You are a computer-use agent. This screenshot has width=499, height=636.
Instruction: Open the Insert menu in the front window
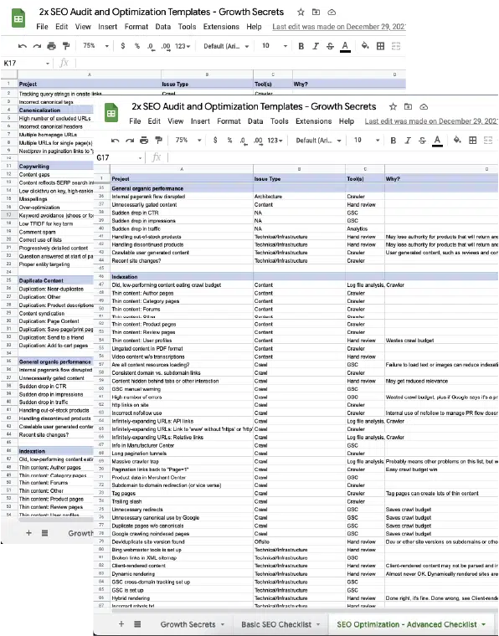click(200, 121)
